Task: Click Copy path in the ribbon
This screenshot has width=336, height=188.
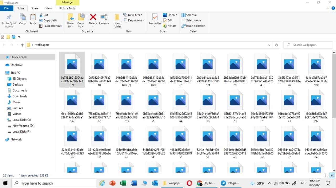Action: pos(48,20)
